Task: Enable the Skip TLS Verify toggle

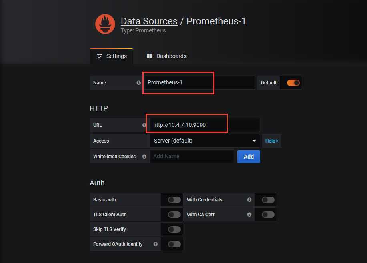Action: 174,229
